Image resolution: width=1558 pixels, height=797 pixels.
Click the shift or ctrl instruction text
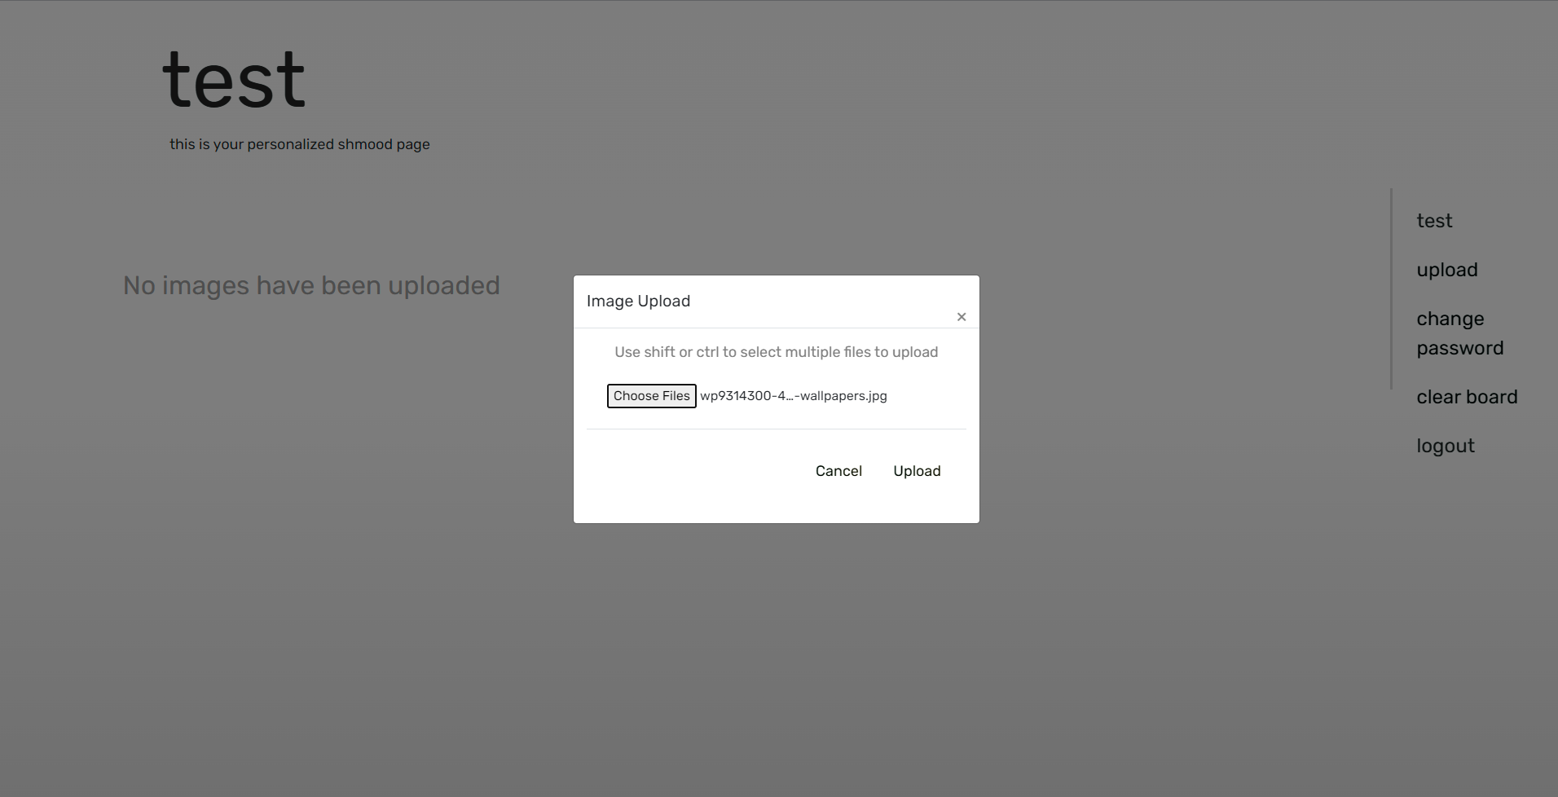coord(776,352)
